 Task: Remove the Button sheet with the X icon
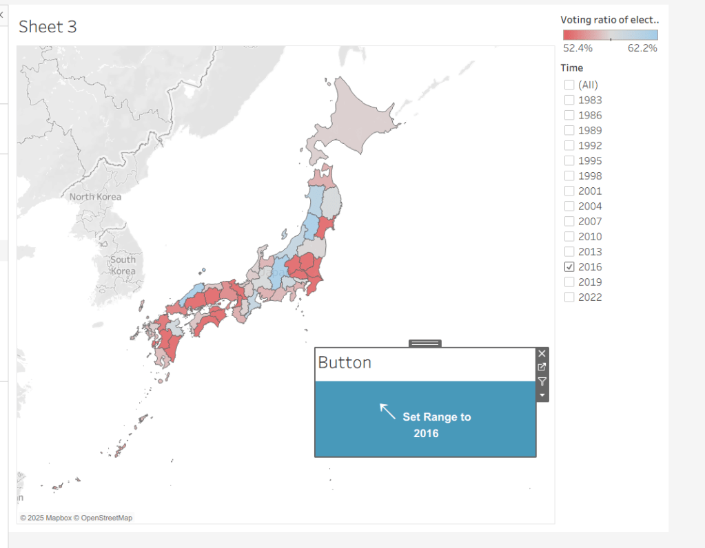tap(542, 353)
